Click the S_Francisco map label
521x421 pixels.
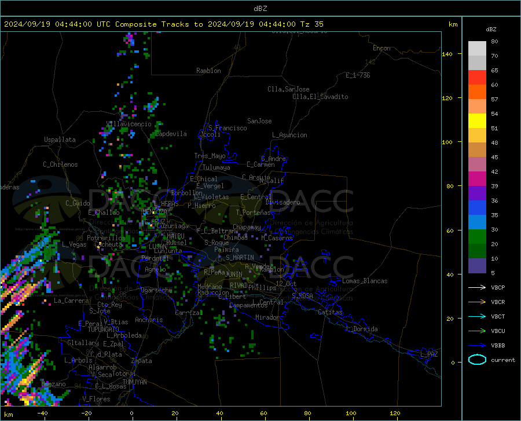coord(228,128)
